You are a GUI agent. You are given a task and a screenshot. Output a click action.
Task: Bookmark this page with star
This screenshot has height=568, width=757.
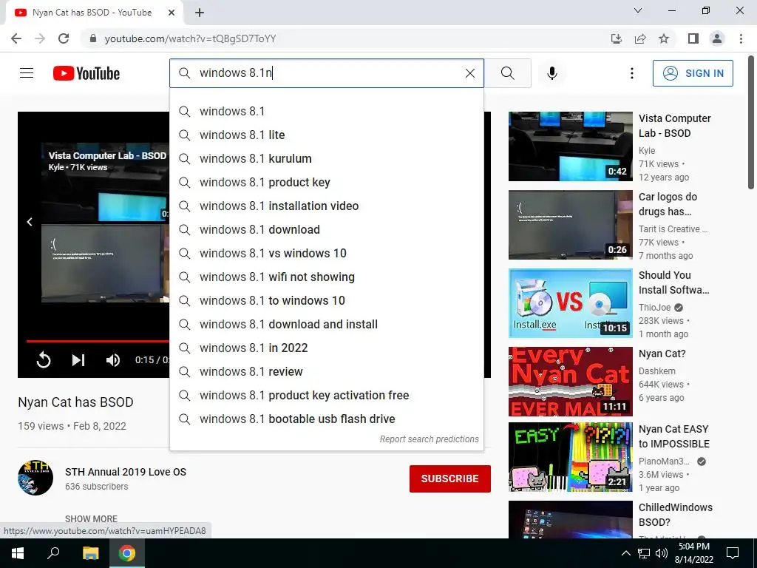(664, 38)
